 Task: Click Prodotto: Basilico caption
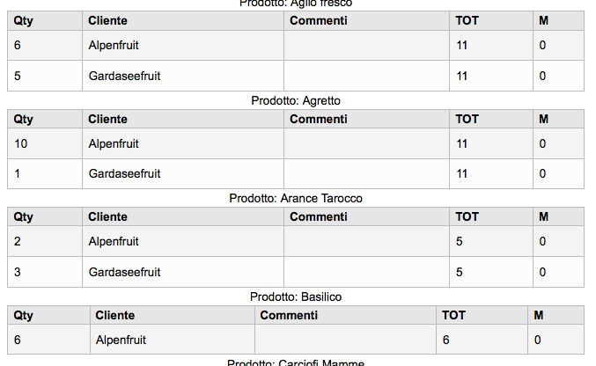296,296
